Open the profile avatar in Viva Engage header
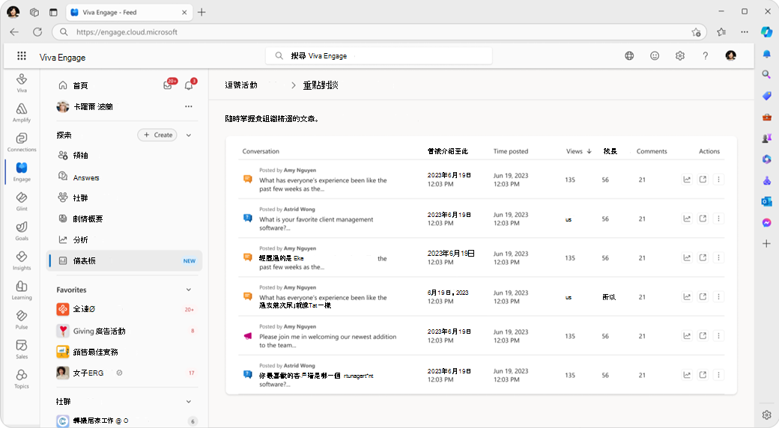 pos(731,55)
